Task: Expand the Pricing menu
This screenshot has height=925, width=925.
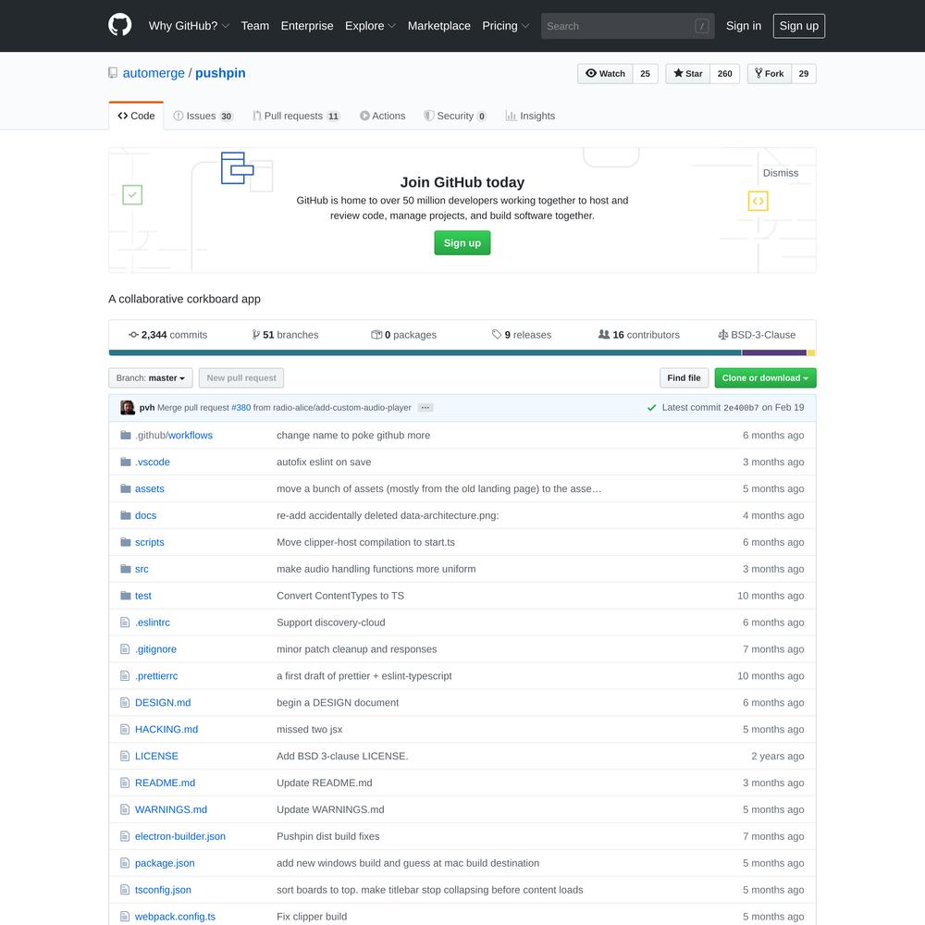Action: [x=506, y=26]
